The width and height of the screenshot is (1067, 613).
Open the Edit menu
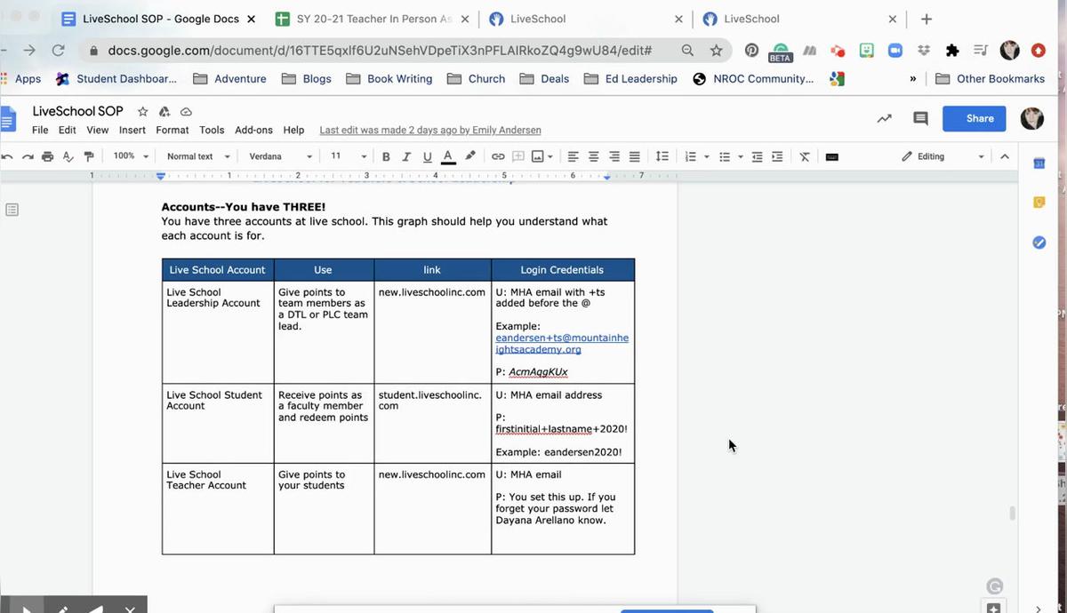tap(68, 130)
